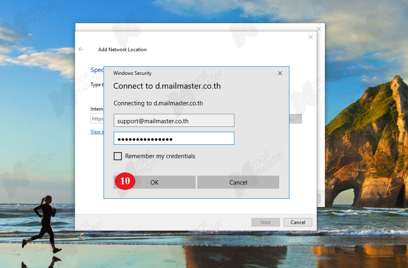
Task: Click the Connect to d.mailmaster.co.th heading
Action: click(x=167, y=86)
